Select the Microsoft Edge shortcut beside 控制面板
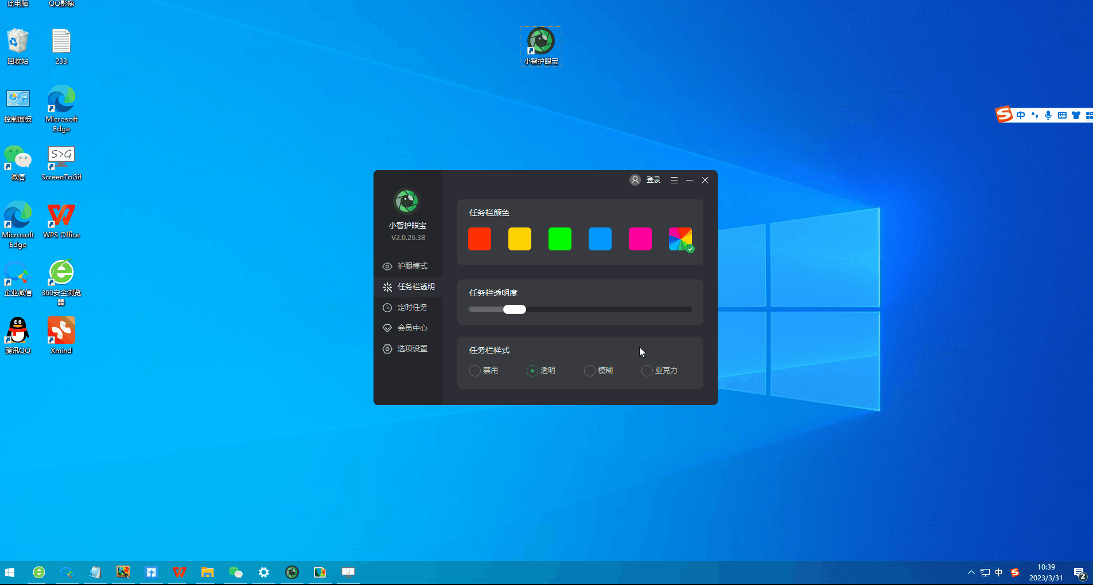1093x585 pixels. [61, 109]
